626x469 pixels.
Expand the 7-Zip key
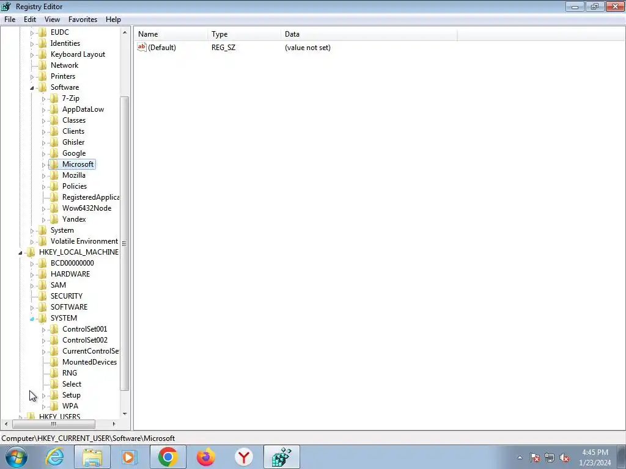coord(43,98)
